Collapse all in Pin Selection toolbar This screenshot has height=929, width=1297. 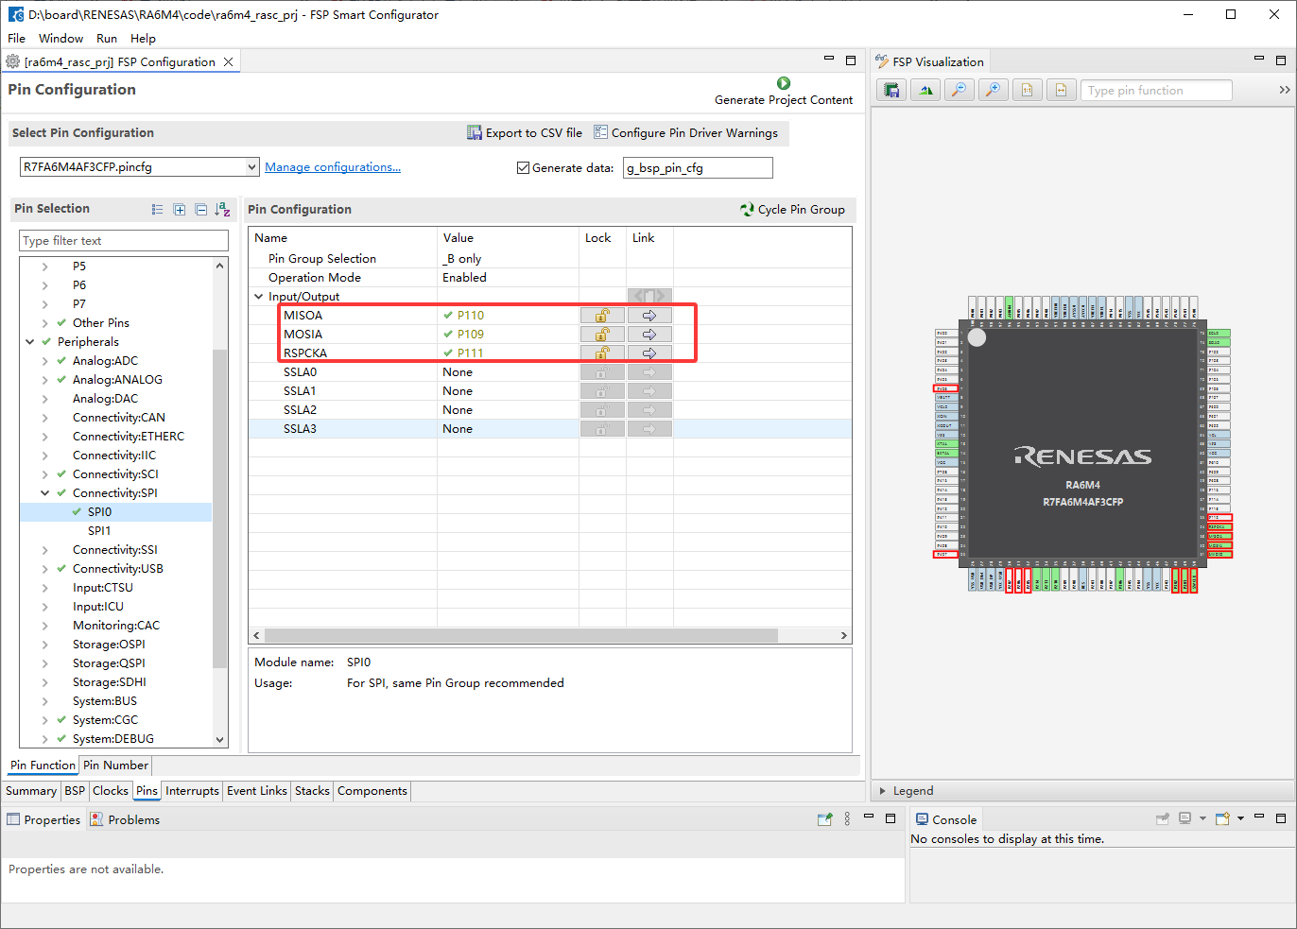pyautogui.click(x=201, y=209)
